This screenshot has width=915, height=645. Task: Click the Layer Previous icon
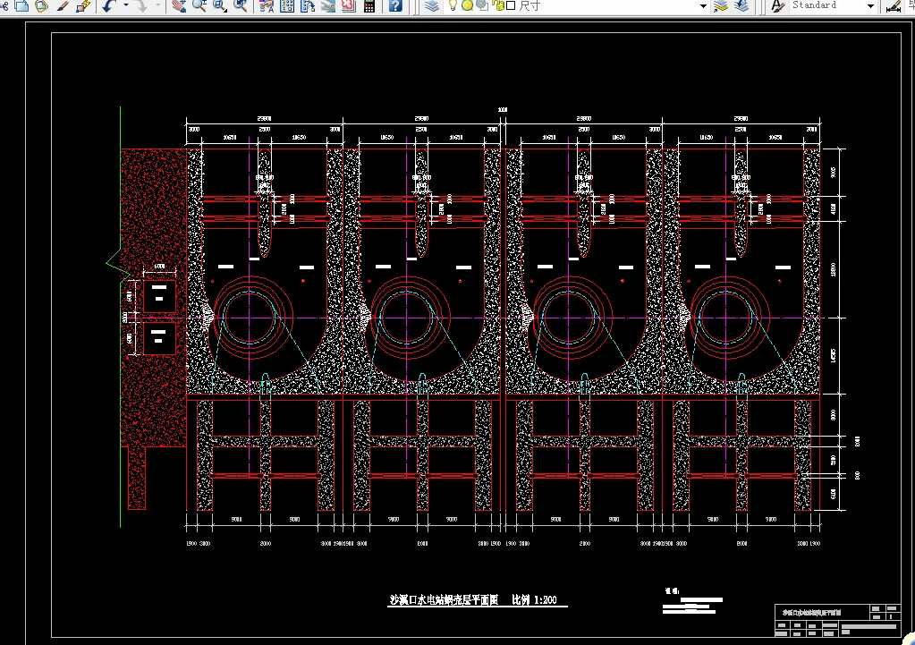pyautogui.click(x=741, y=6)
